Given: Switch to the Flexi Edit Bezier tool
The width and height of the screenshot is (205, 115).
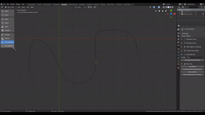Looking at the screenshot, I should [x=7, y=46].
